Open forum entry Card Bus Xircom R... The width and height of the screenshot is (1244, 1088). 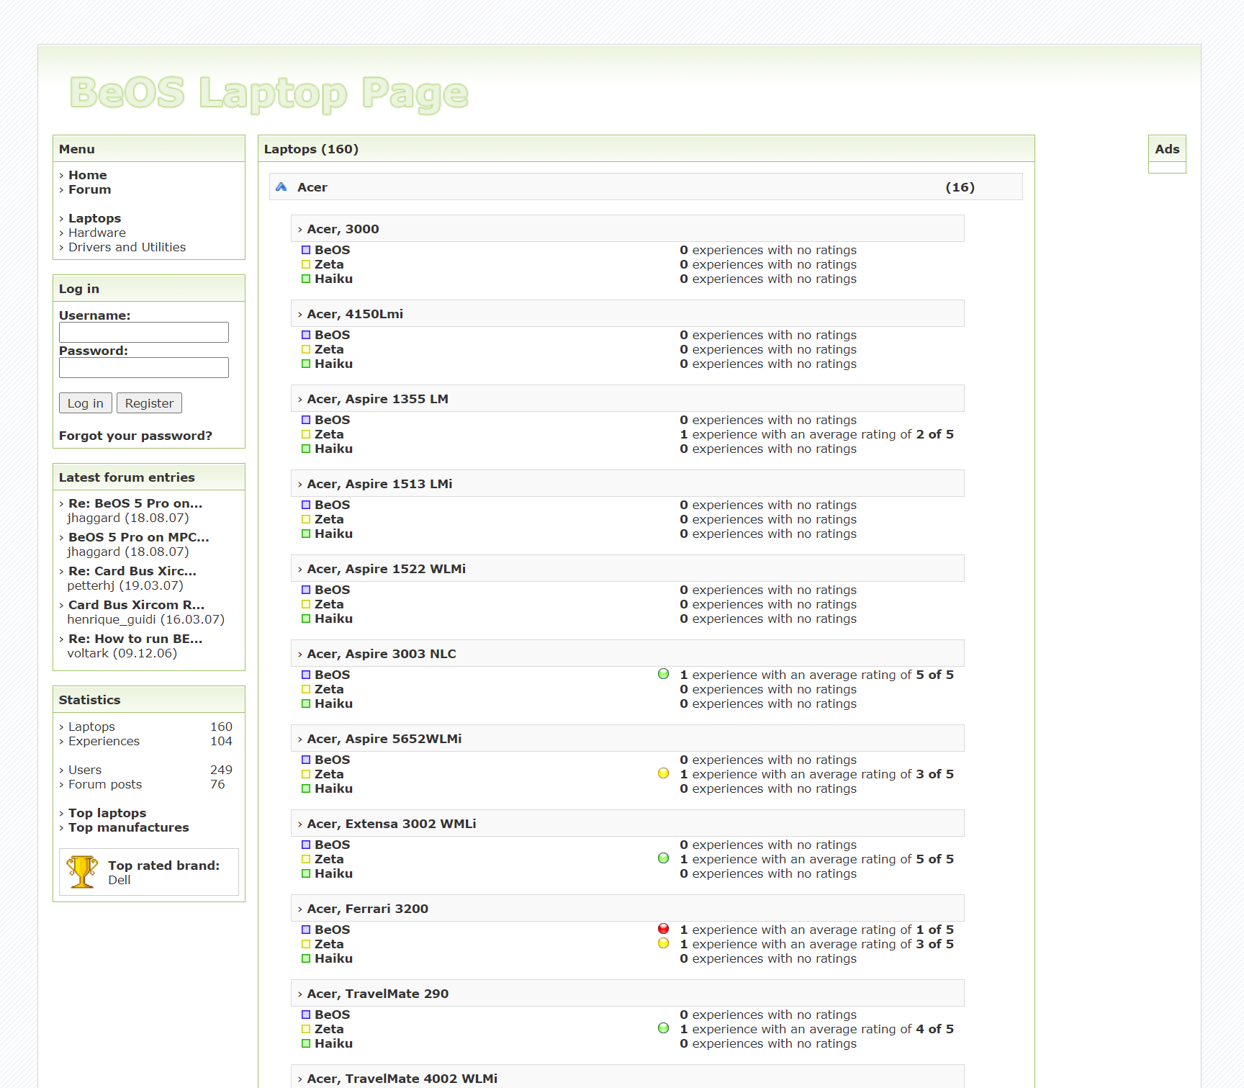point(136,605)
